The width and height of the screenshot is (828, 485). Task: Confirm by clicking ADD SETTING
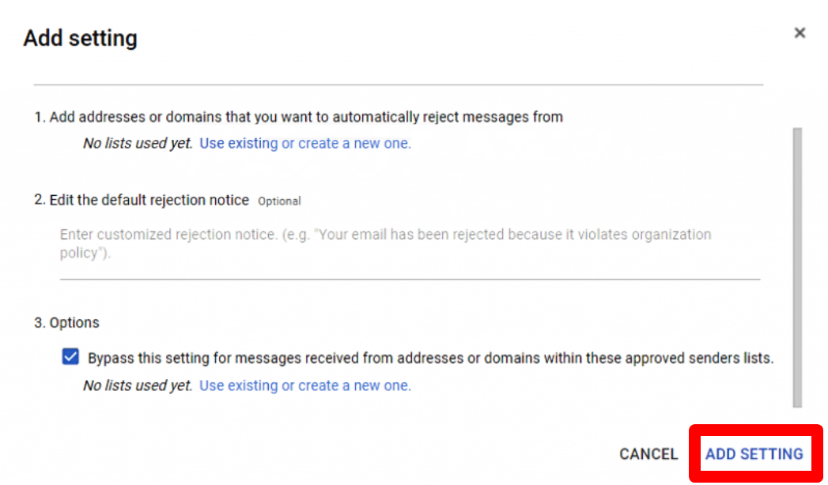[x=754, y=454]
